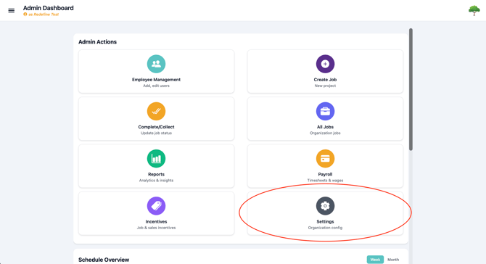The image size is (486, 264).
Task: Click the tree profile avatar
Action: 474,11
